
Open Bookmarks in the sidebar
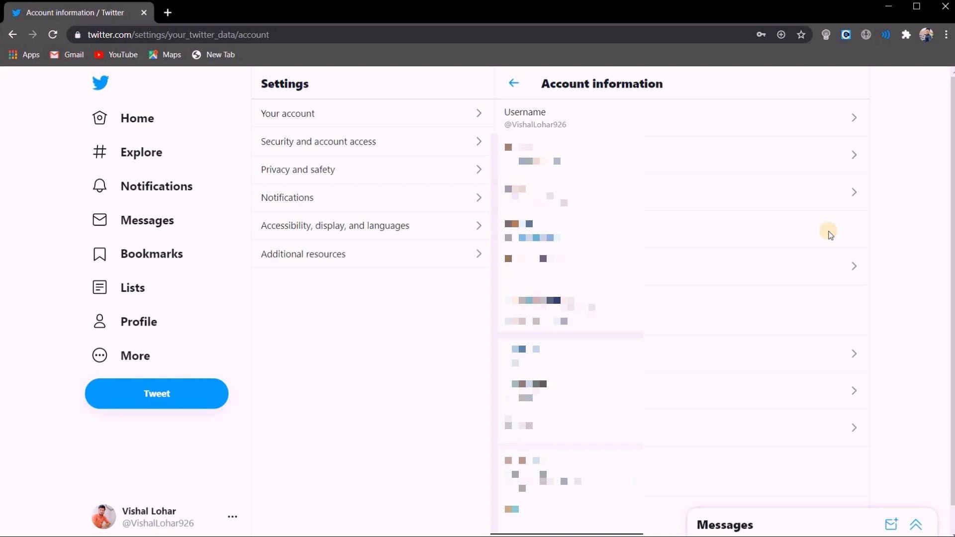click(x=151, y=254)
